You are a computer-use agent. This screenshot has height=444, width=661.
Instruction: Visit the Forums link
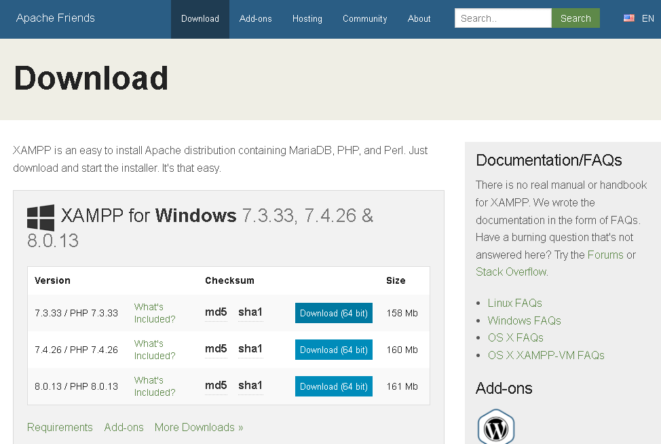click(x=605, y=255)
